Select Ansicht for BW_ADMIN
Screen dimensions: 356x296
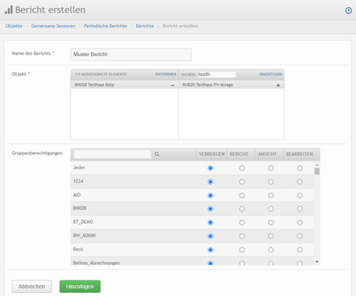click(x=271, y=236)
